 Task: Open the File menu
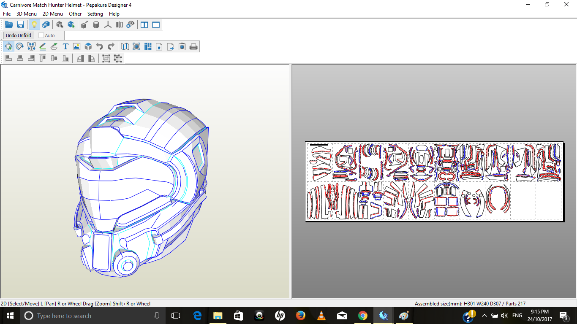[7, 14]
